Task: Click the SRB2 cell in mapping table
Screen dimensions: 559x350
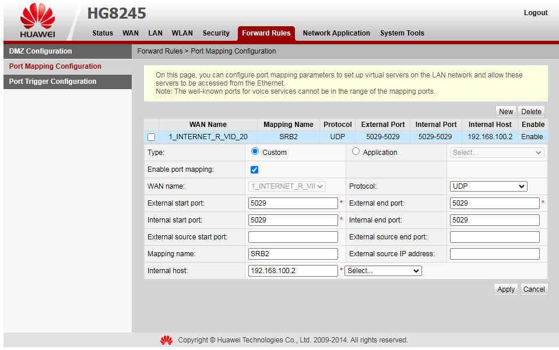Action: tap(289, 137)
